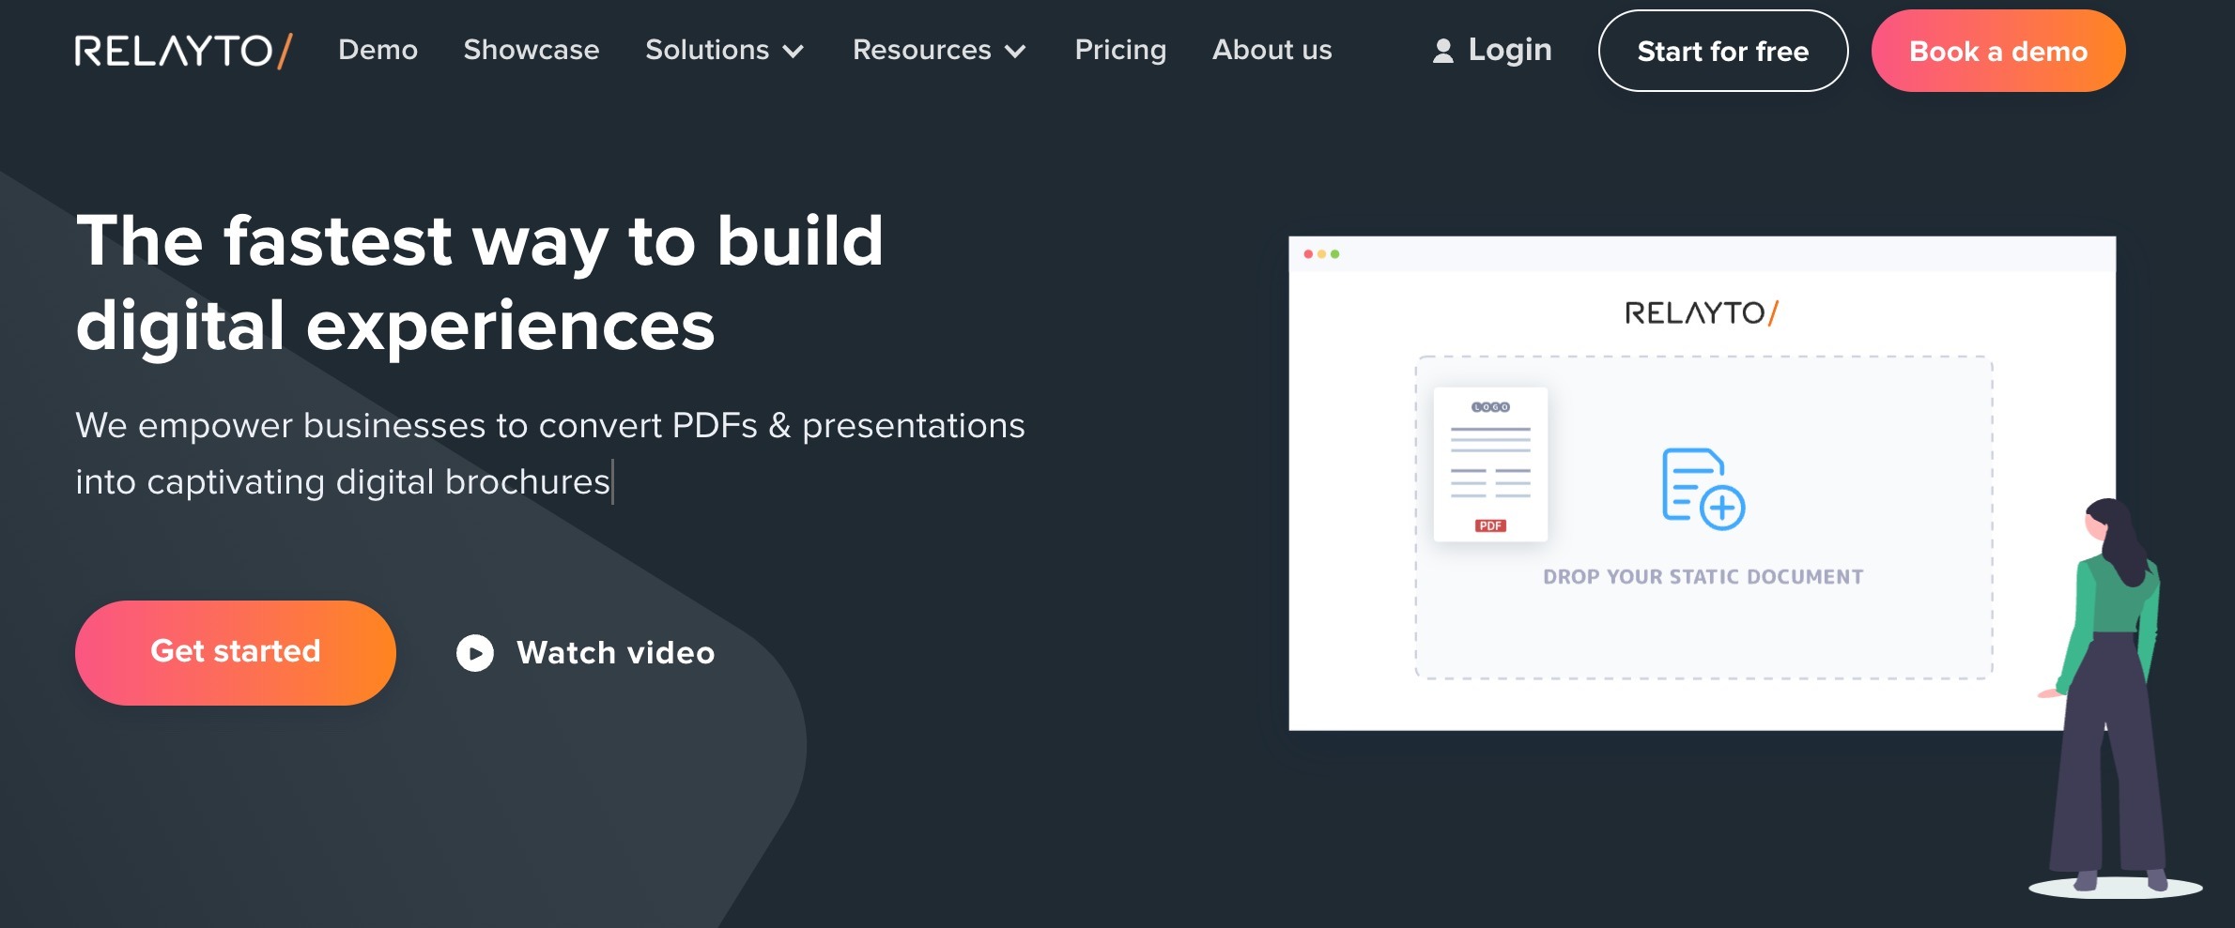Select the Watch video text link
This screenshot has height=928, width=2235.
[x=616, y=653]
